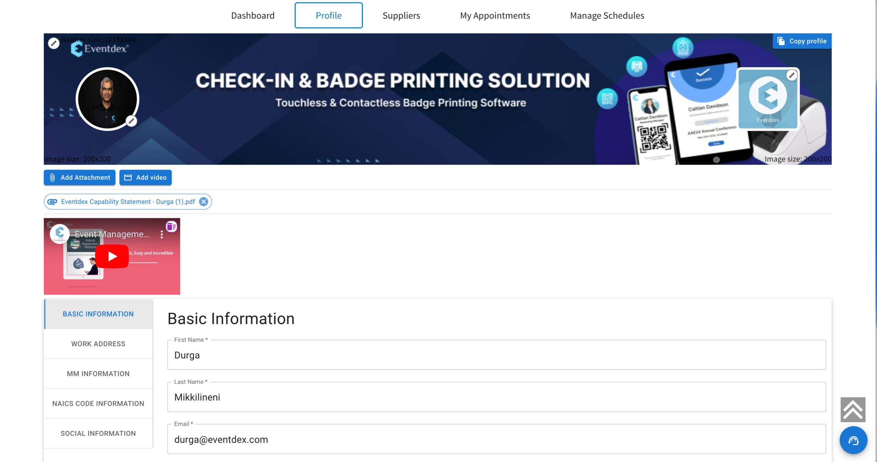The image size is (877, 462).
Task: Open the Manage Schedules tab
Action: 607,15
